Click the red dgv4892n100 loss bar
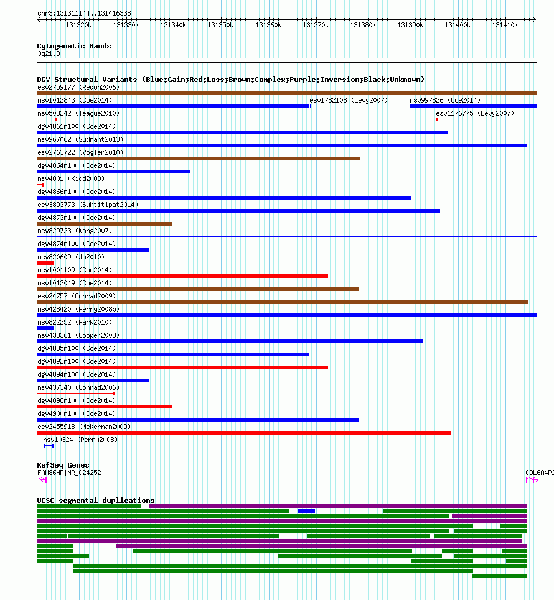 [x=182, y=367]
